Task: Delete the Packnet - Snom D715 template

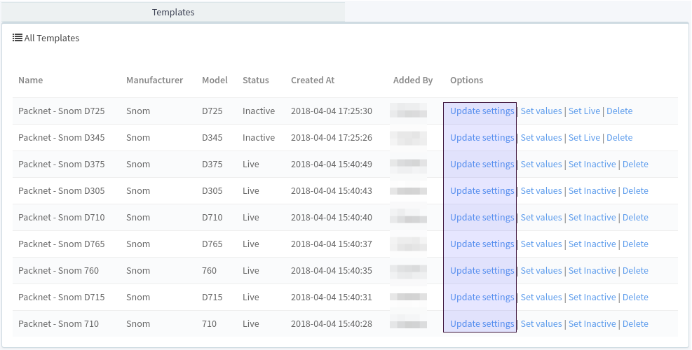Action: coord(635,297)
